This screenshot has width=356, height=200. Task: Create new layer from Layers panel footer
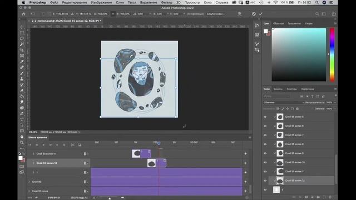(324, 197)
